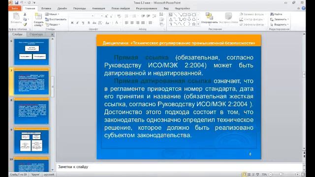Click the text direction icon

(161, 14)
